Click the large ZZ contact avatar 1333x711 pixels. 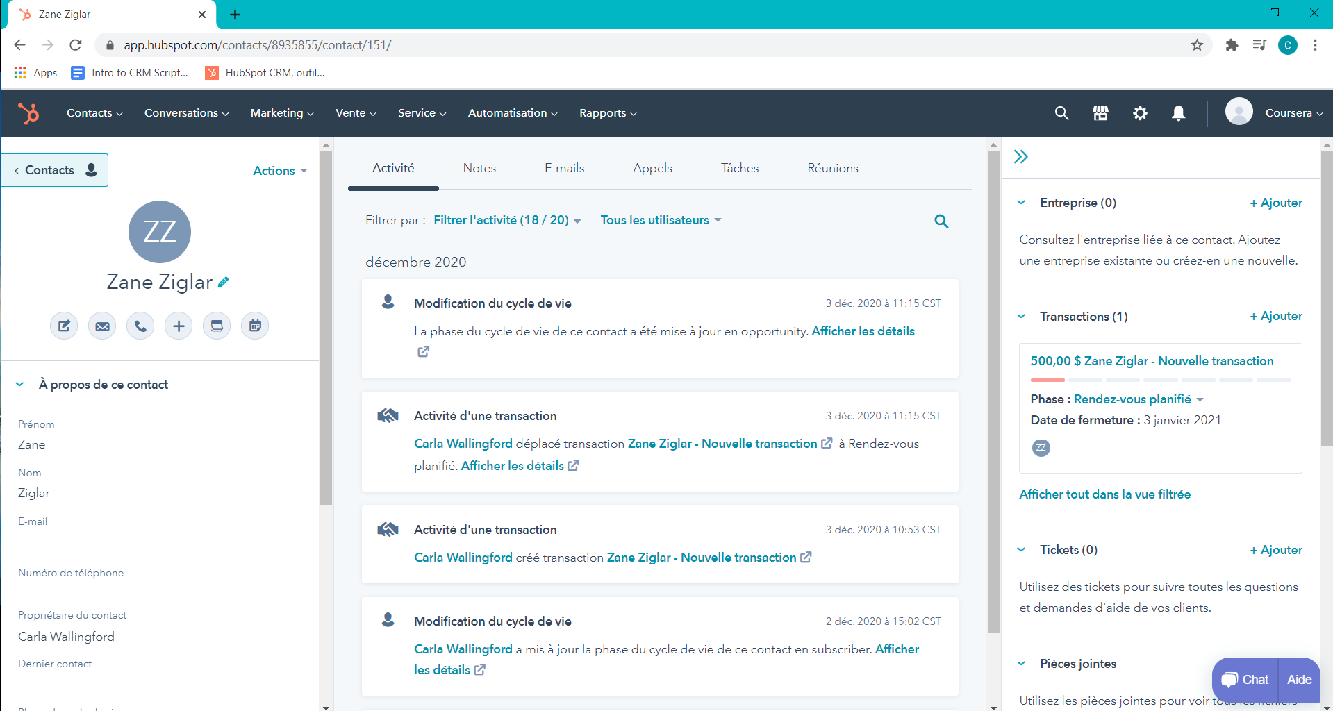coord(160,232)
